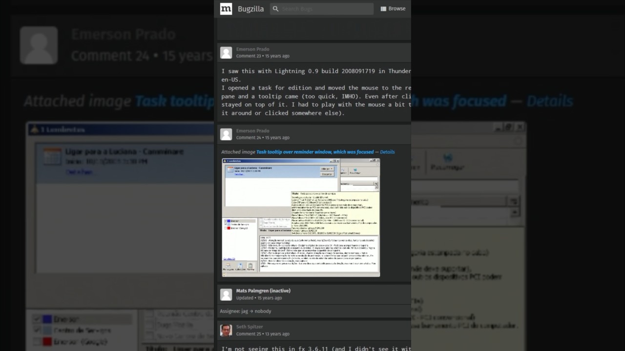The image size is (625, 351).
Task: Open the attachment Details link
Action: [387, 152]
